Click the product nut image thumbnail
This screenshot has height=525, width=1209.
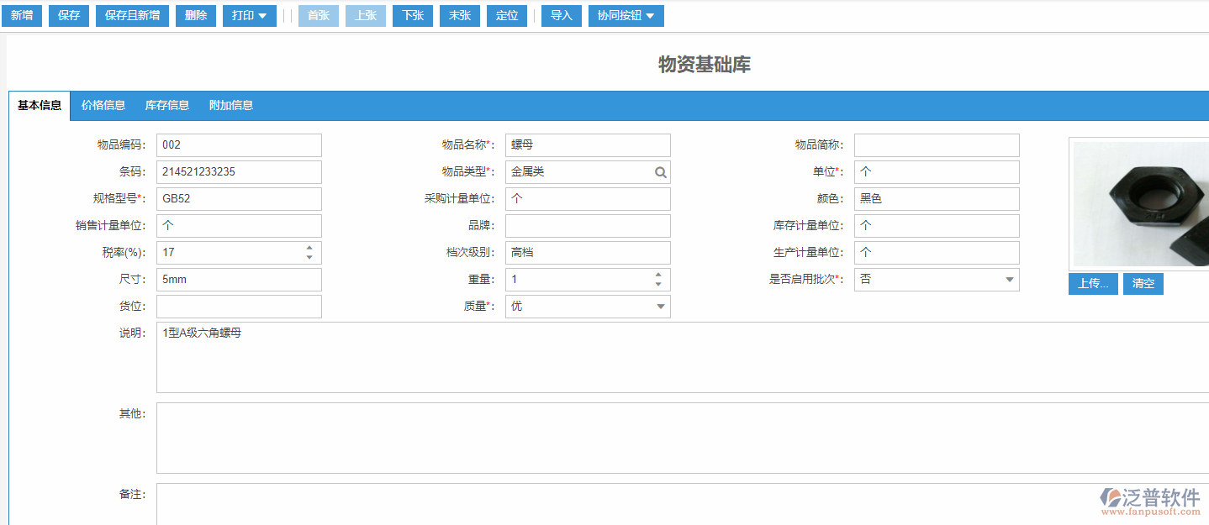[x=1139, y=203]
